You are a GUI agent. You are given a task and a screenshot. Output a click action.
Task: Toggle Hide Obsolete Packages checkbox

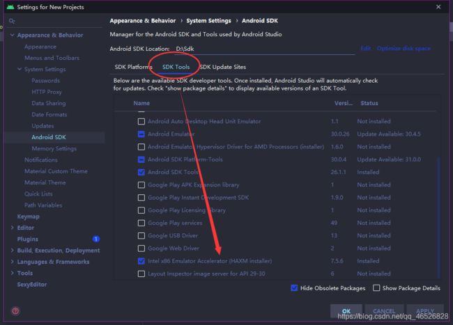pos(294,288)
